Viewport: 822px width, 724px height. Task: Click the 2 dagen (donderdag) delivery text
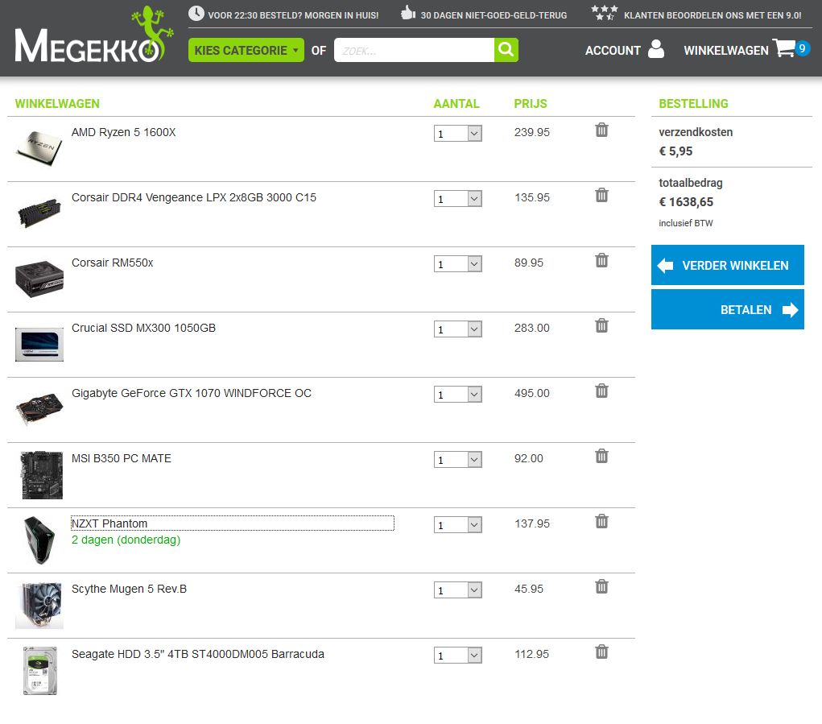[126, 540]
